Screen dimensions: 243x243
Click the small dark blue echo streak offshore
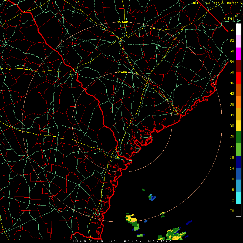coord(189,222)
